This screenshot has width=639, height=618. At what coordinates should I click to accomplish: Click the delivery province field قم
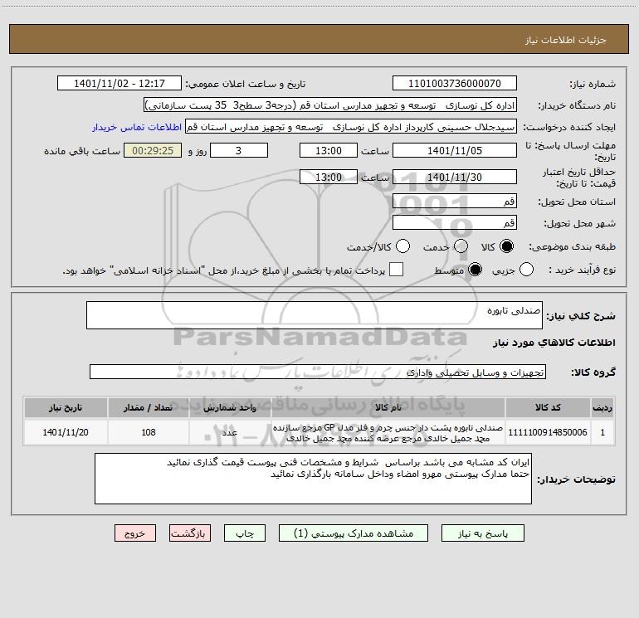click(455, 202)
